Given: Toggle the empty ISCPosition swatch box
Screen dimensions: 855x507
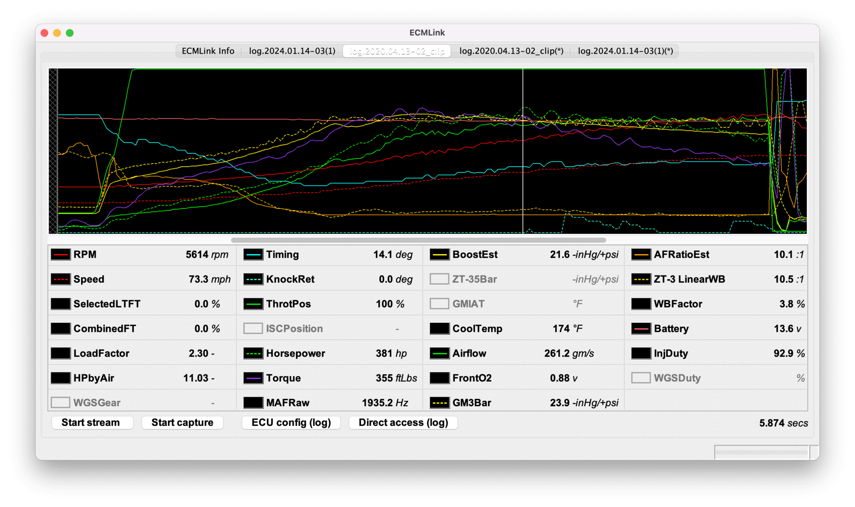Looking at the screenshot, I should coord(253,329).
